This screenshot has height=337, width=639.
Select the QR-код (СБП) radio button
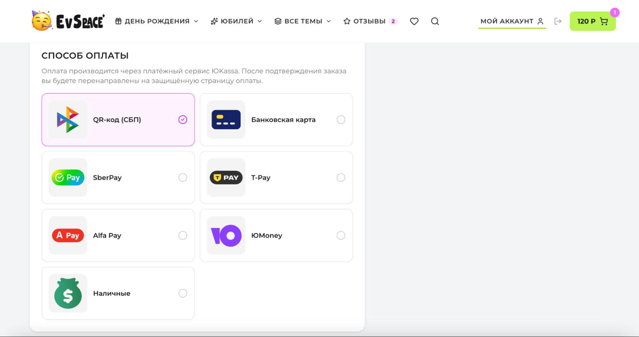183,120
